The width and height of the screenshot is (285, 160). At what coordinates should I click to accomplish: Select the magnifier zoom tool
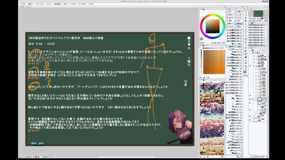point(246,11)
